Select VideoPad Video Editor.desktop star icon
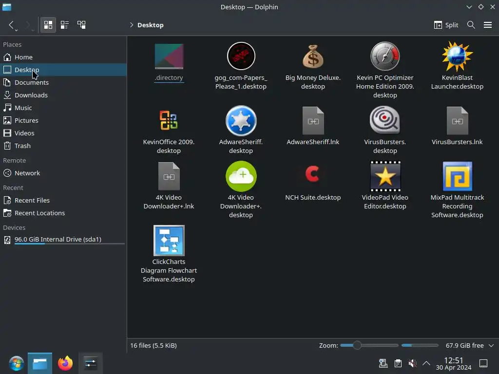 [385, 176]
